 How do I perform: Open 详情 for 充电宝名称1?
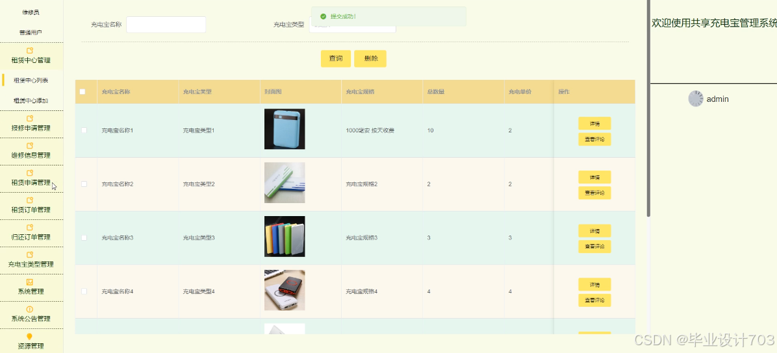click(594, 123)
